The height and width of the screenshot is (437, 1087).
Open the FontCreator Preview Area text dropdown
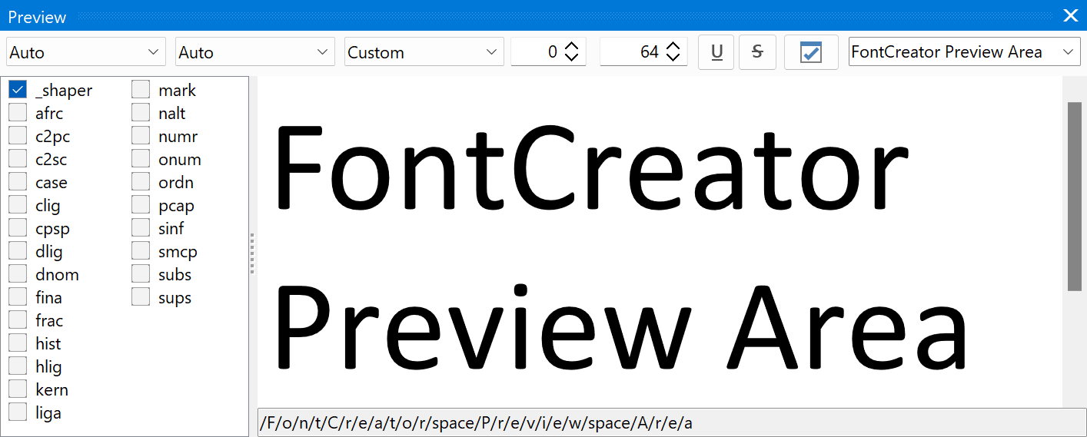point(964,52)
